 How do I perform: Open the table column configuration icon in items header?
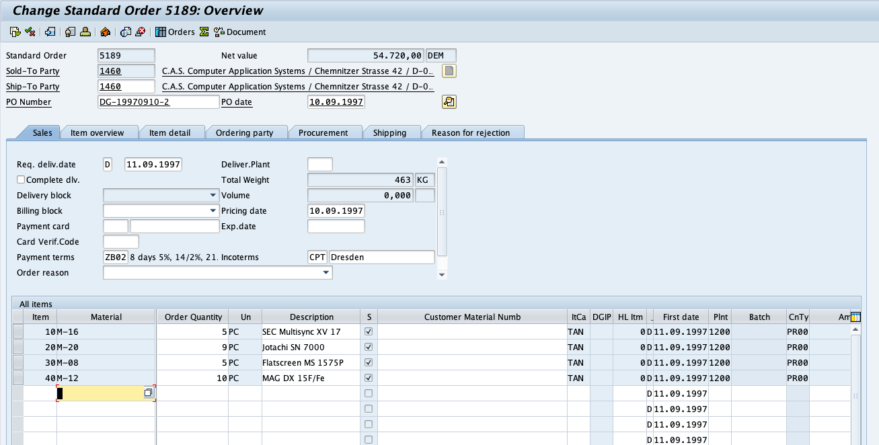pyautogui.click(x=855, y=317)
